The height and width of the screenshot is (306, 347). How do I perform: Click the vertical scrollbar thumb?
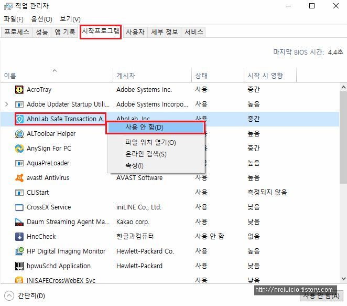click(343, 138)
